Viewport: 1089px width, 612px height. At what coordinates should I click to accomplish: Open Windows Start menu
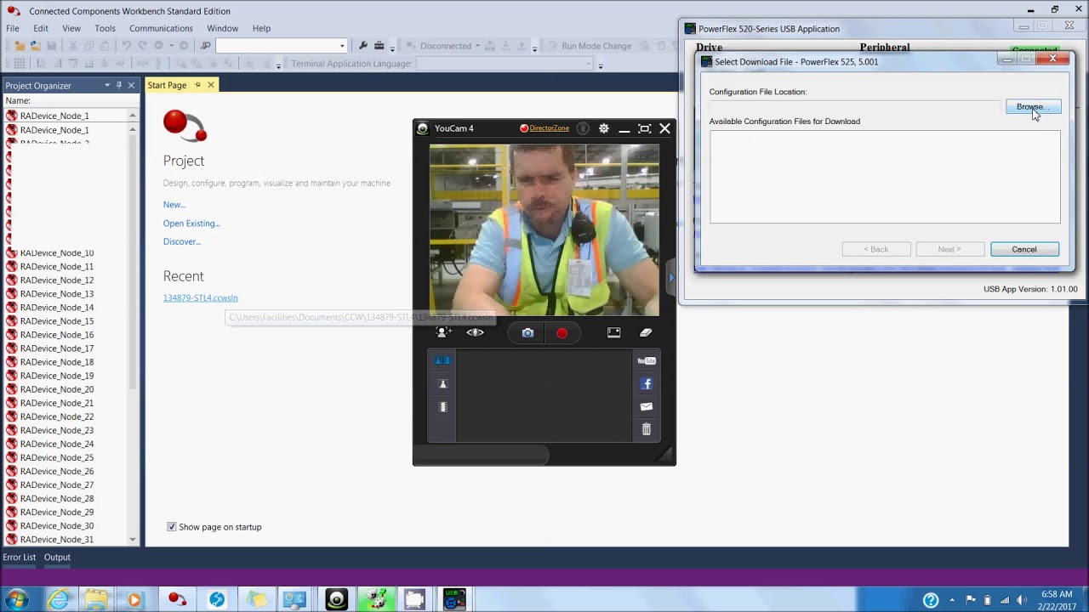pos(16,600)
